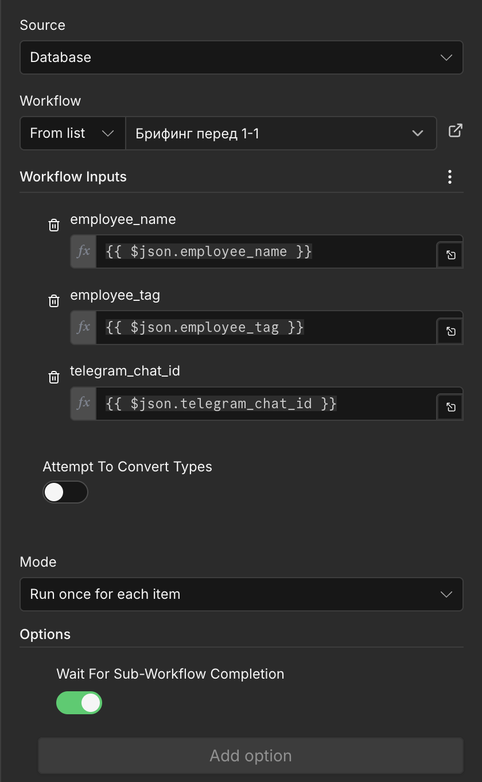This screenshot has height=782, width=482.
Task: Click the telegram_chat_id expression field
Action: (x=264, y=403)
